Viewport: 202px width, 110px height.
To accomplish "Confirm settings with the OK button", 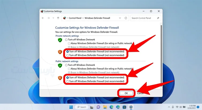I will [126, 93].
